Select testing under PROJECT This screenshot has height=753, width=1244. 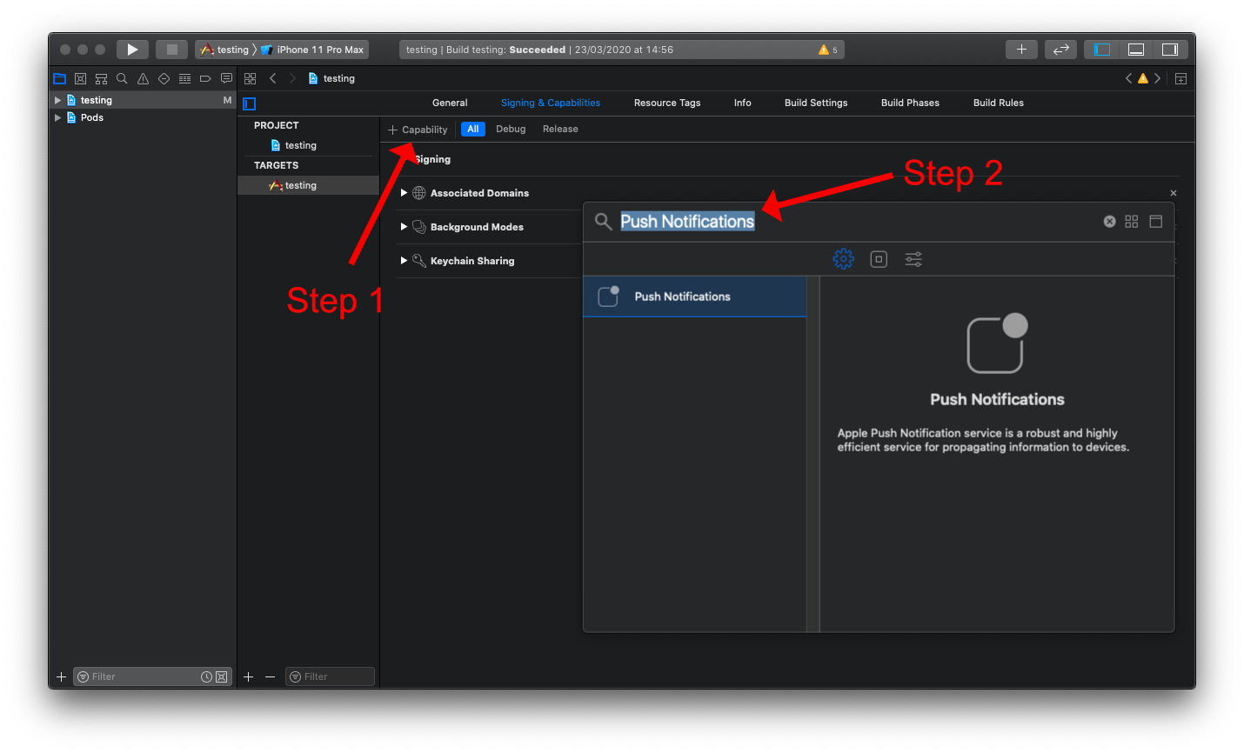pyautogui.click(x=301, y=145)
